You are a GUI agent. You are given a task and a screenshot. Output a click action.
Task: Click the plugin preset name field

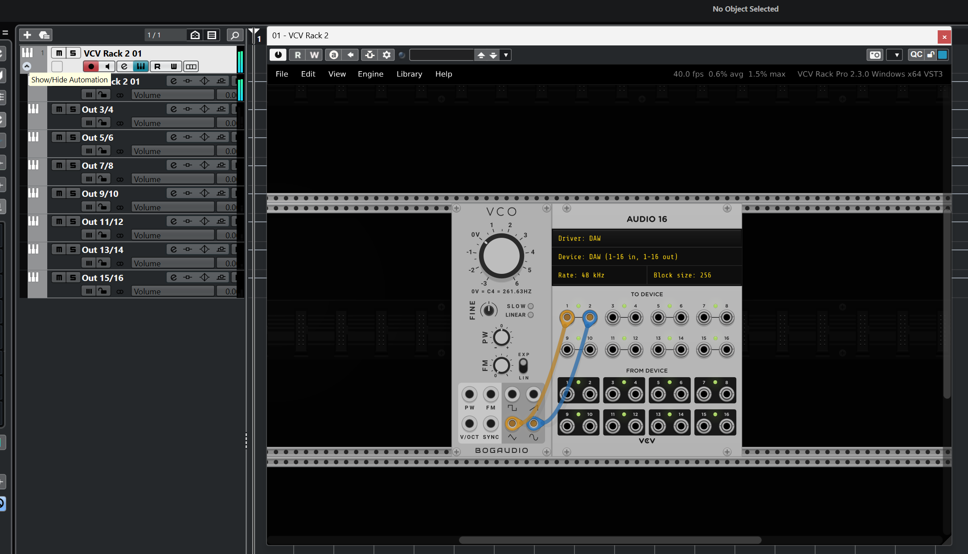pyautogui.click(x=442, y=55)
